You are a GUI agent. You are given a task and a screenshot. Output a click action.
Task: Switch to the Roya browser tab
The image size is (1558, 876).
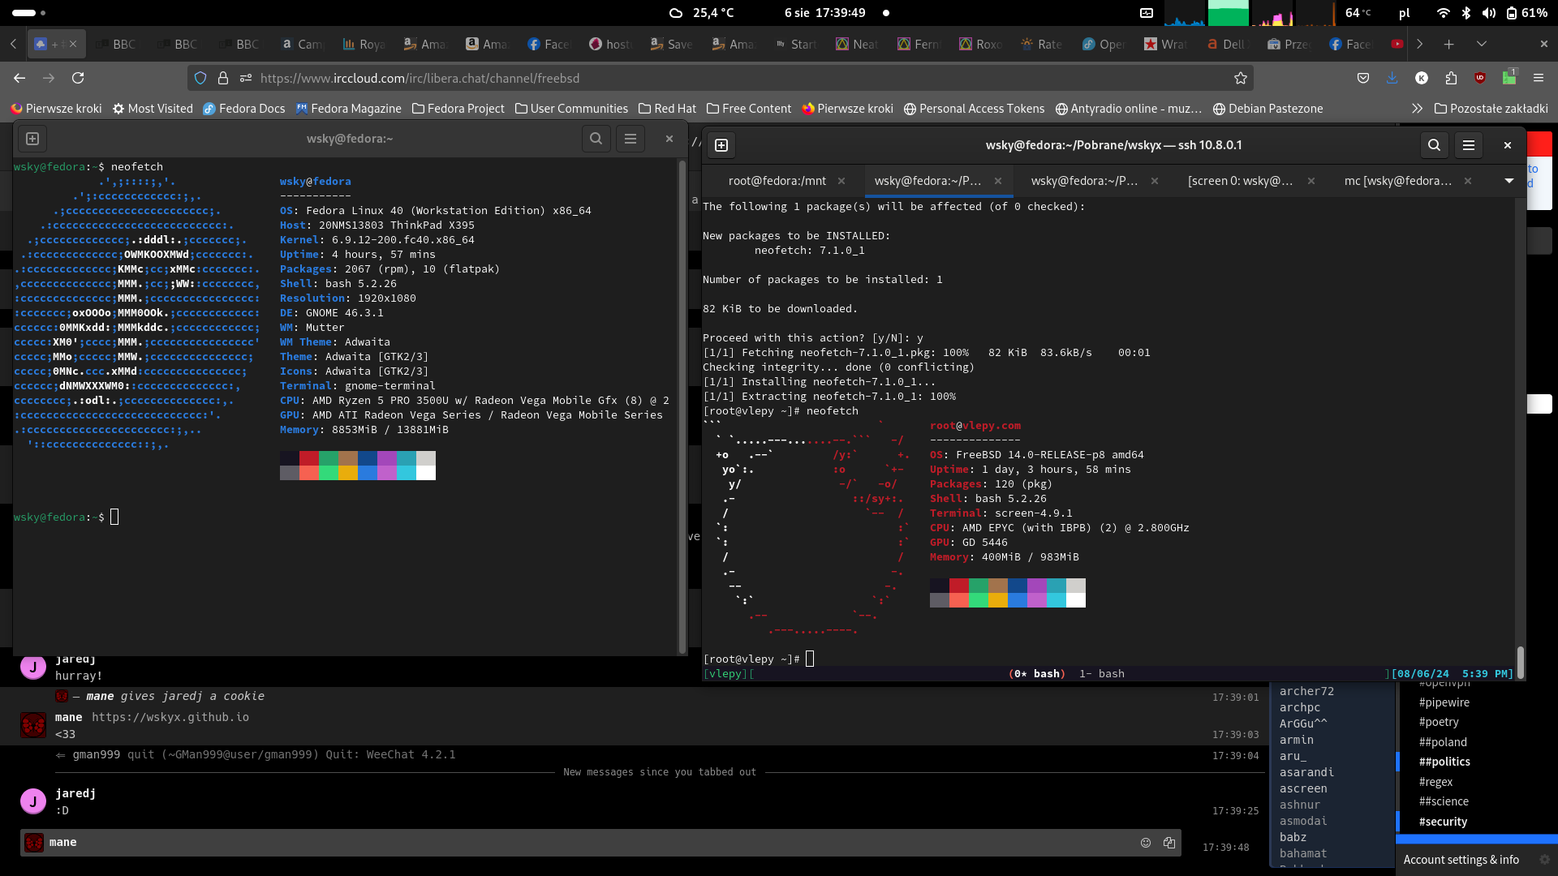364,44
